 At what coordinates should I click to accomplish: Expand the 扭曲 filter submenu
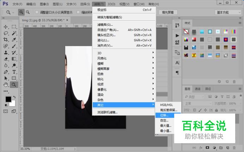click(x=124, y=74)
